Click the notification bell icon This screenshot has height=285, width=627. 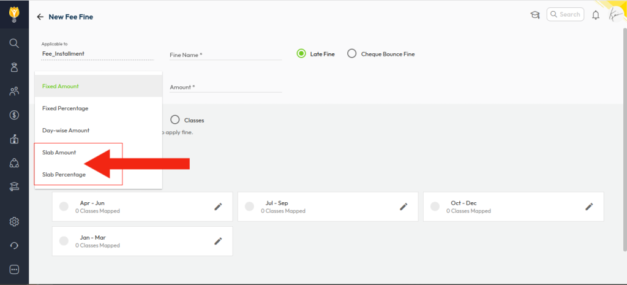point(595,15)
